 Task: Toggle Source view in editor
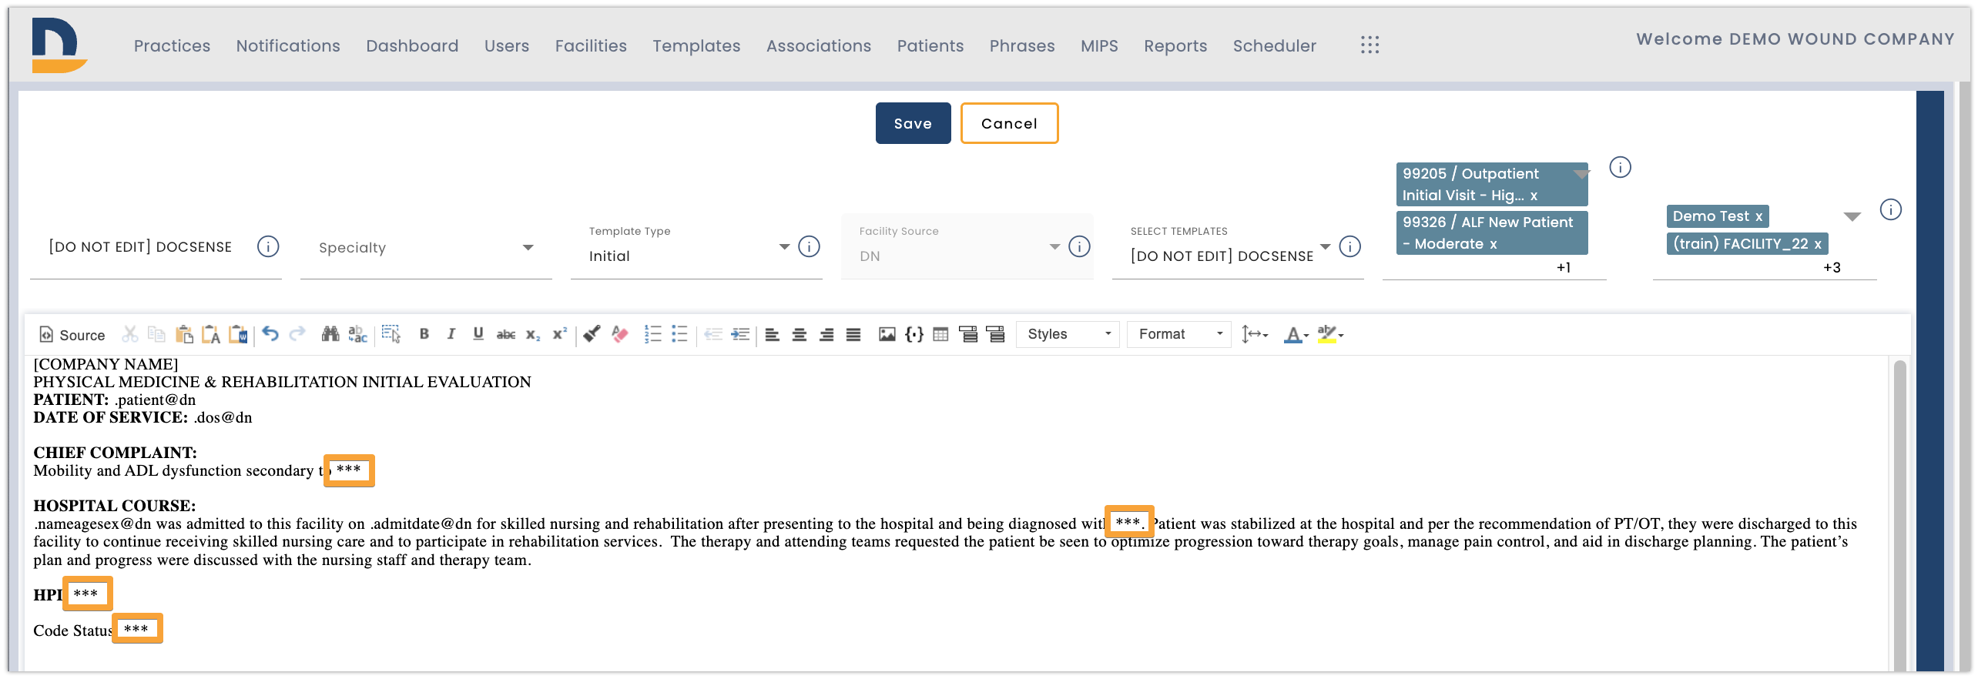click(72, 335)
